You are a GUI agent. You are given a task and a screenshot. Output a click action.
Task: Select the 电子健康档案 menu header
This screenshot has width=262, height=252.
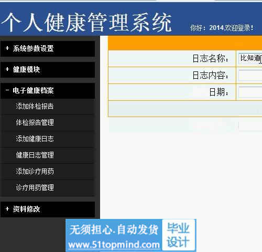[48, 91]
